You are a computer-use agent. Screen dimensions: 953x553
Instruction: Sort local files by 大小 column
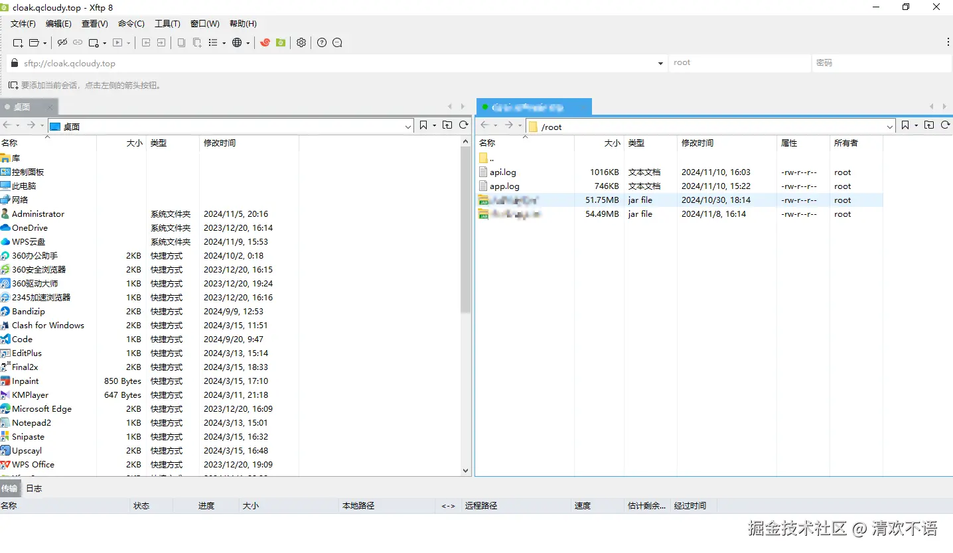121,143
